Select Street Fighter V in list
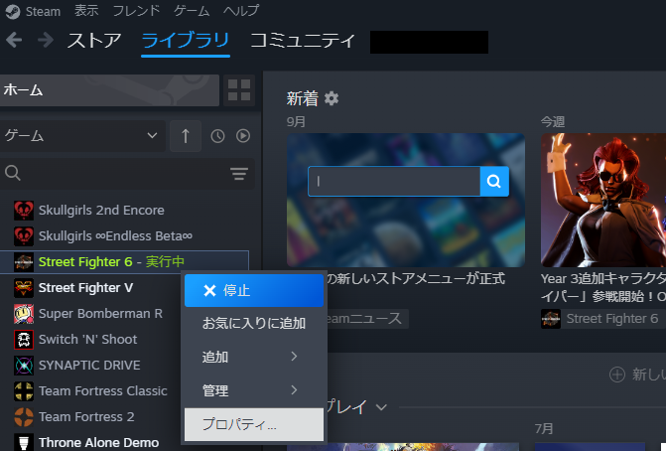 point(85,288)
